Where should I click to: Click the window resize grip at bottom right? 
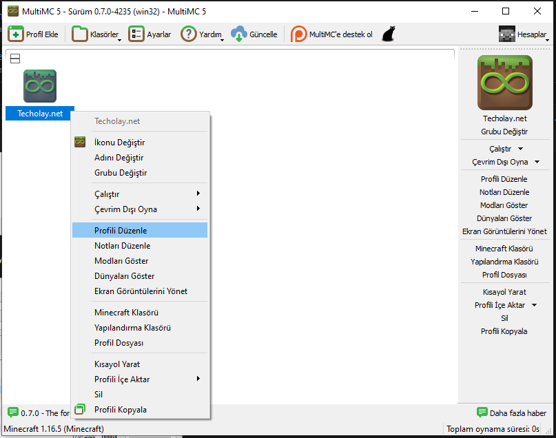548,430
